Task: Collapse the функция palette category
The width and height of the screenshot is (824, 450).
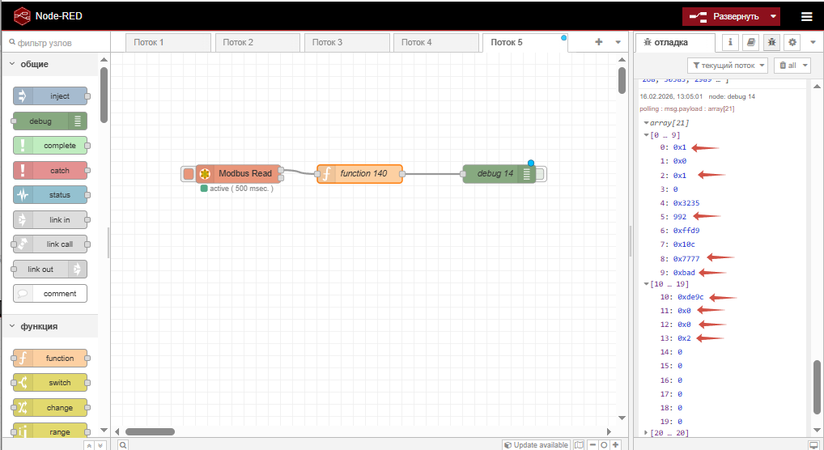Action: point(12,326)
